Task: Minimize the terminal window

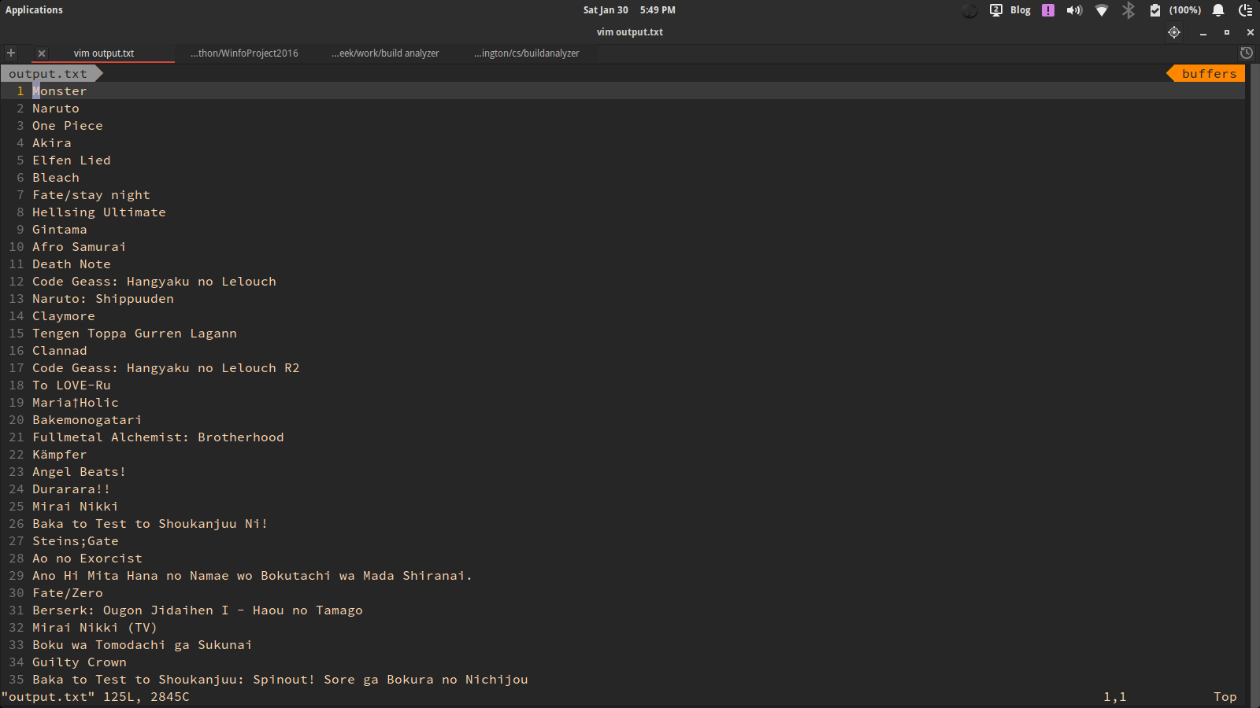Action: [1203, 33]
